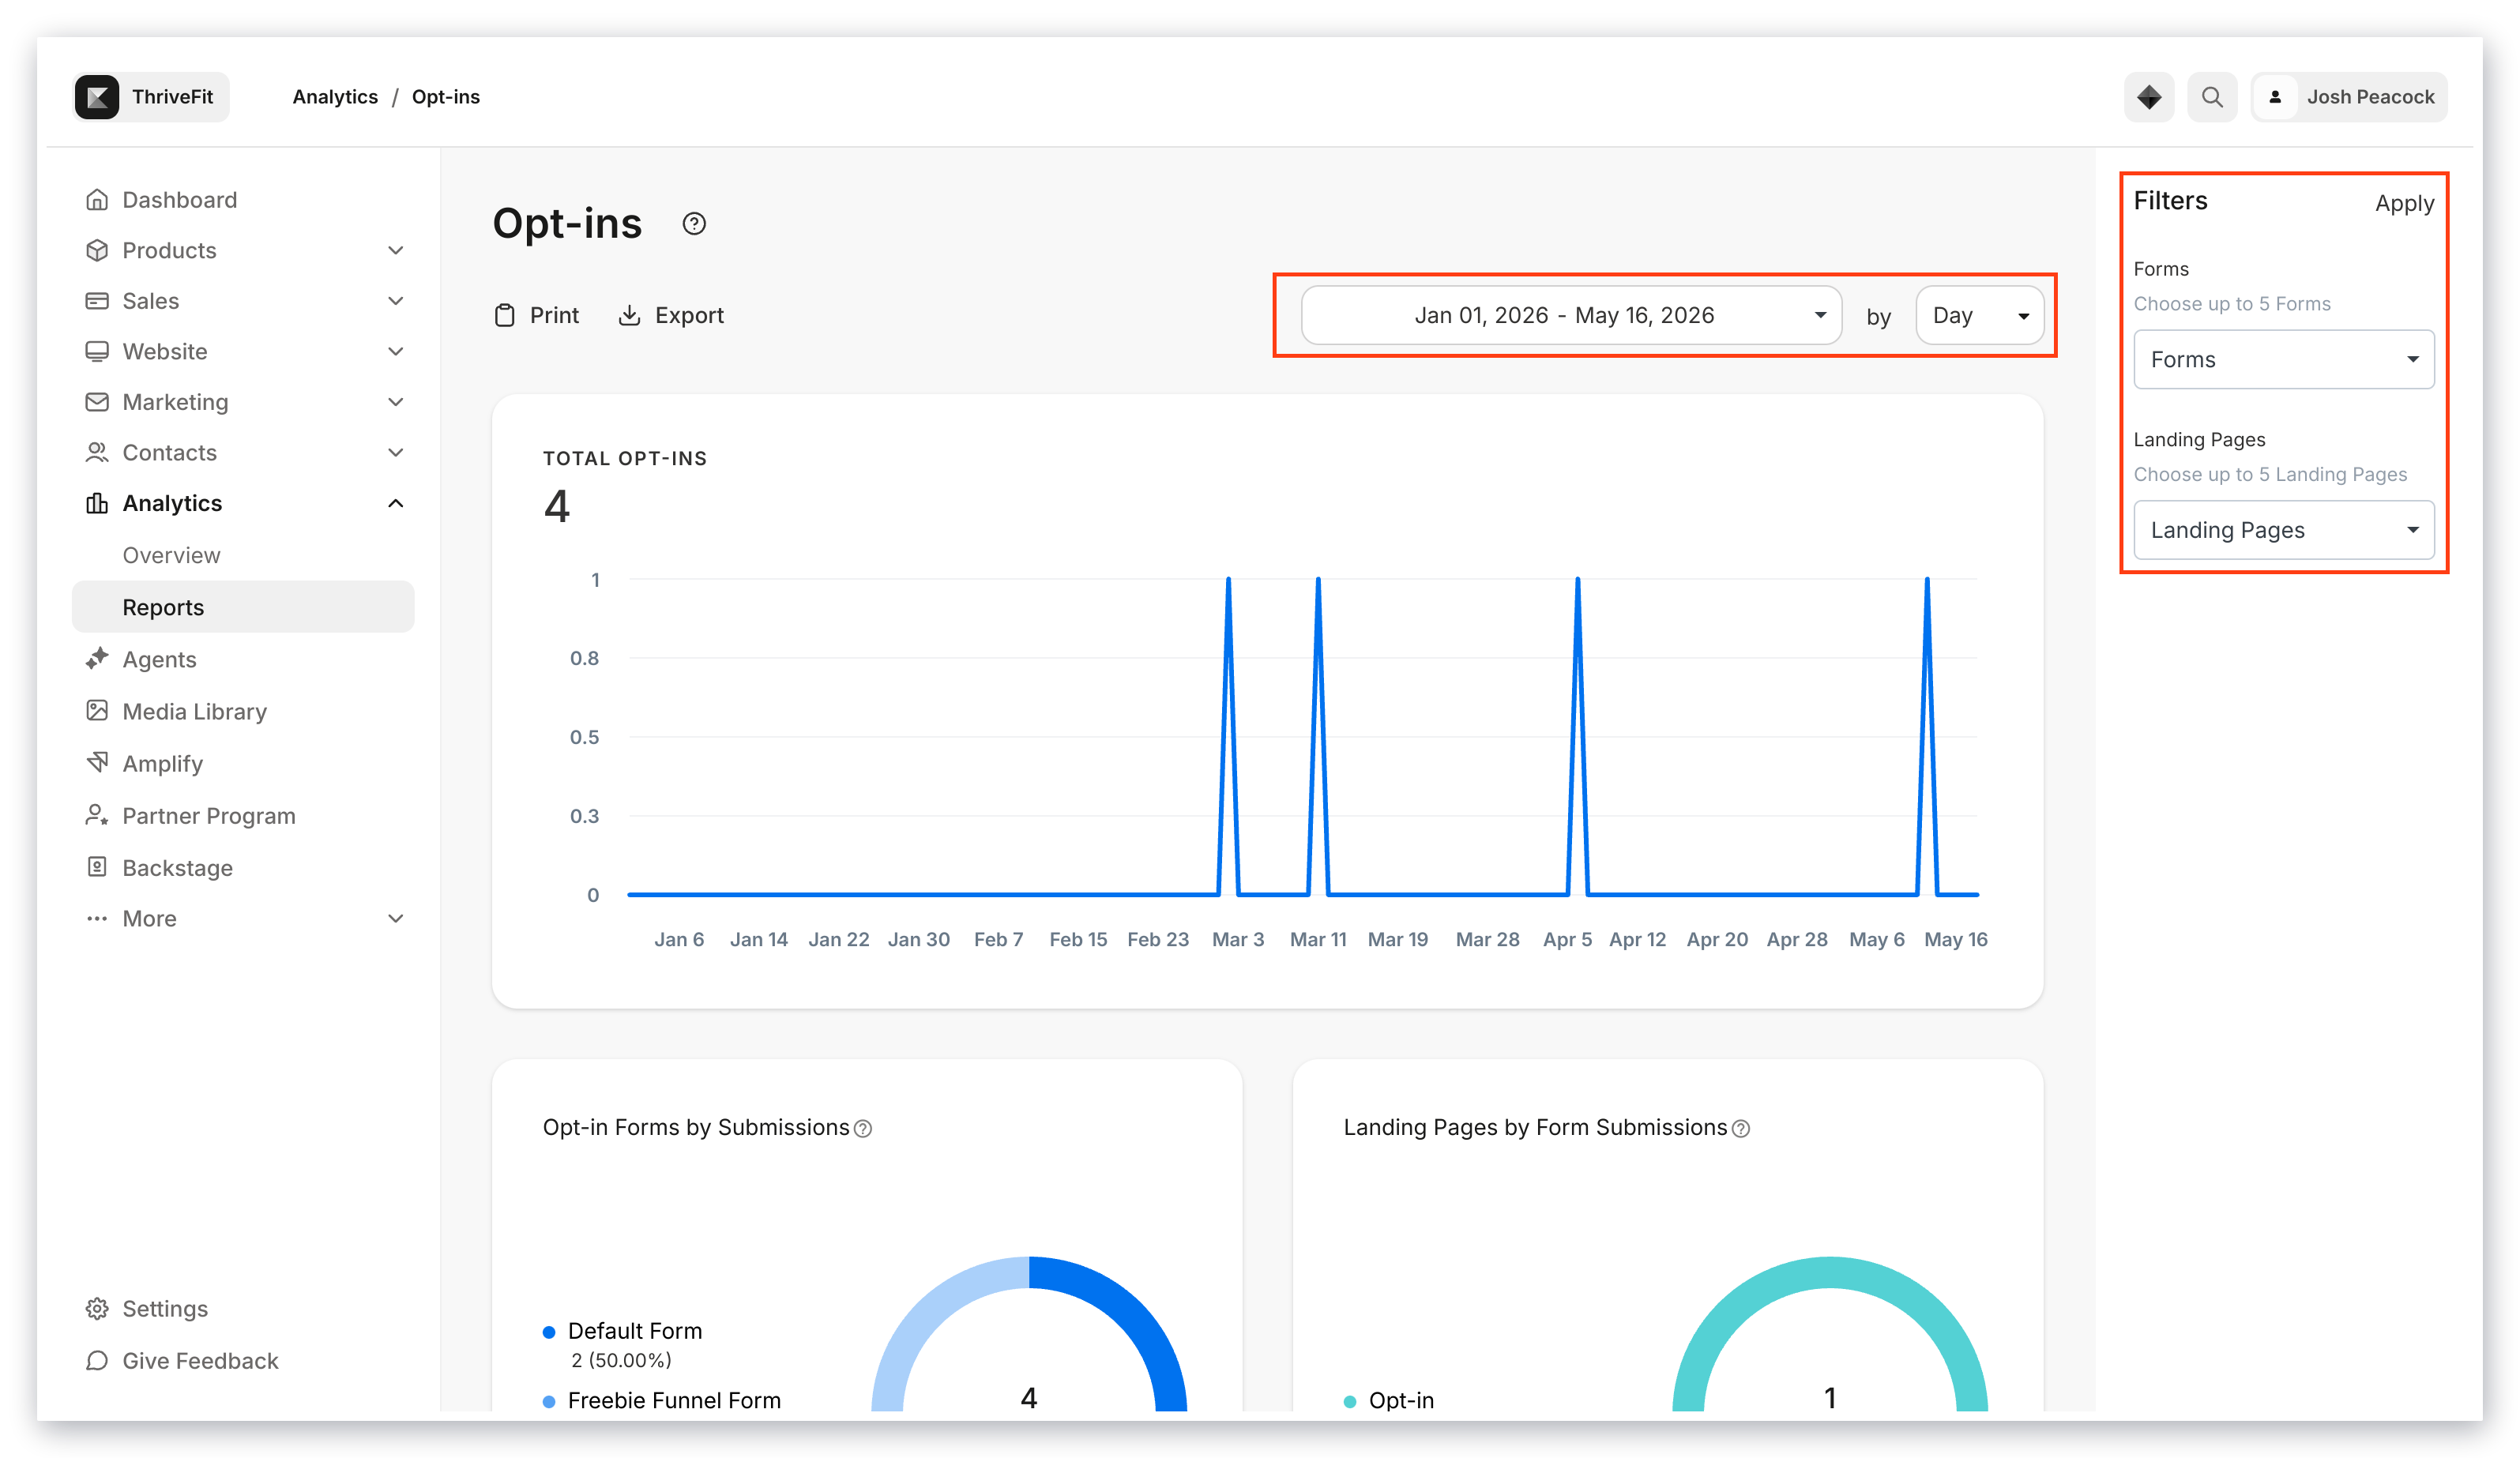Click the Mar 3 axis label
2520x1458 pixels.
click(1238, 939)
